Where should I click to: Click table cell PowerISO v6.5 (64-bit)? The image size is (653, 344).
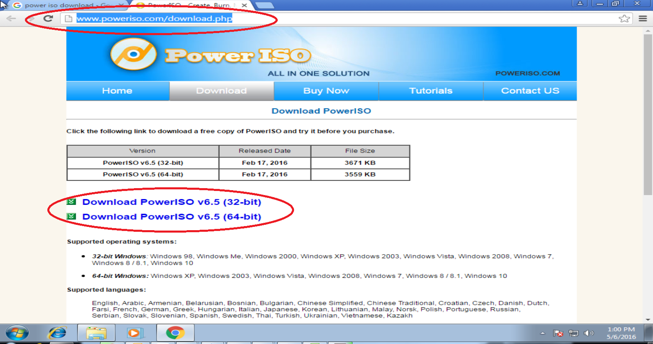click(x=143, y=174)
